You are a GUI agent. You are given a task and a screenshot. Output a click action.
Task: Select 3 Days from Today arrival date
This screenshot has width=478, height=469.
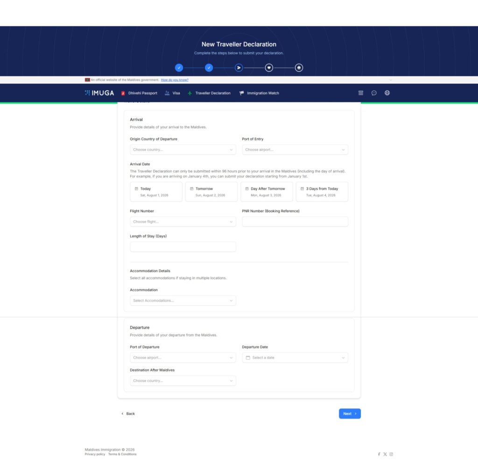322,192
